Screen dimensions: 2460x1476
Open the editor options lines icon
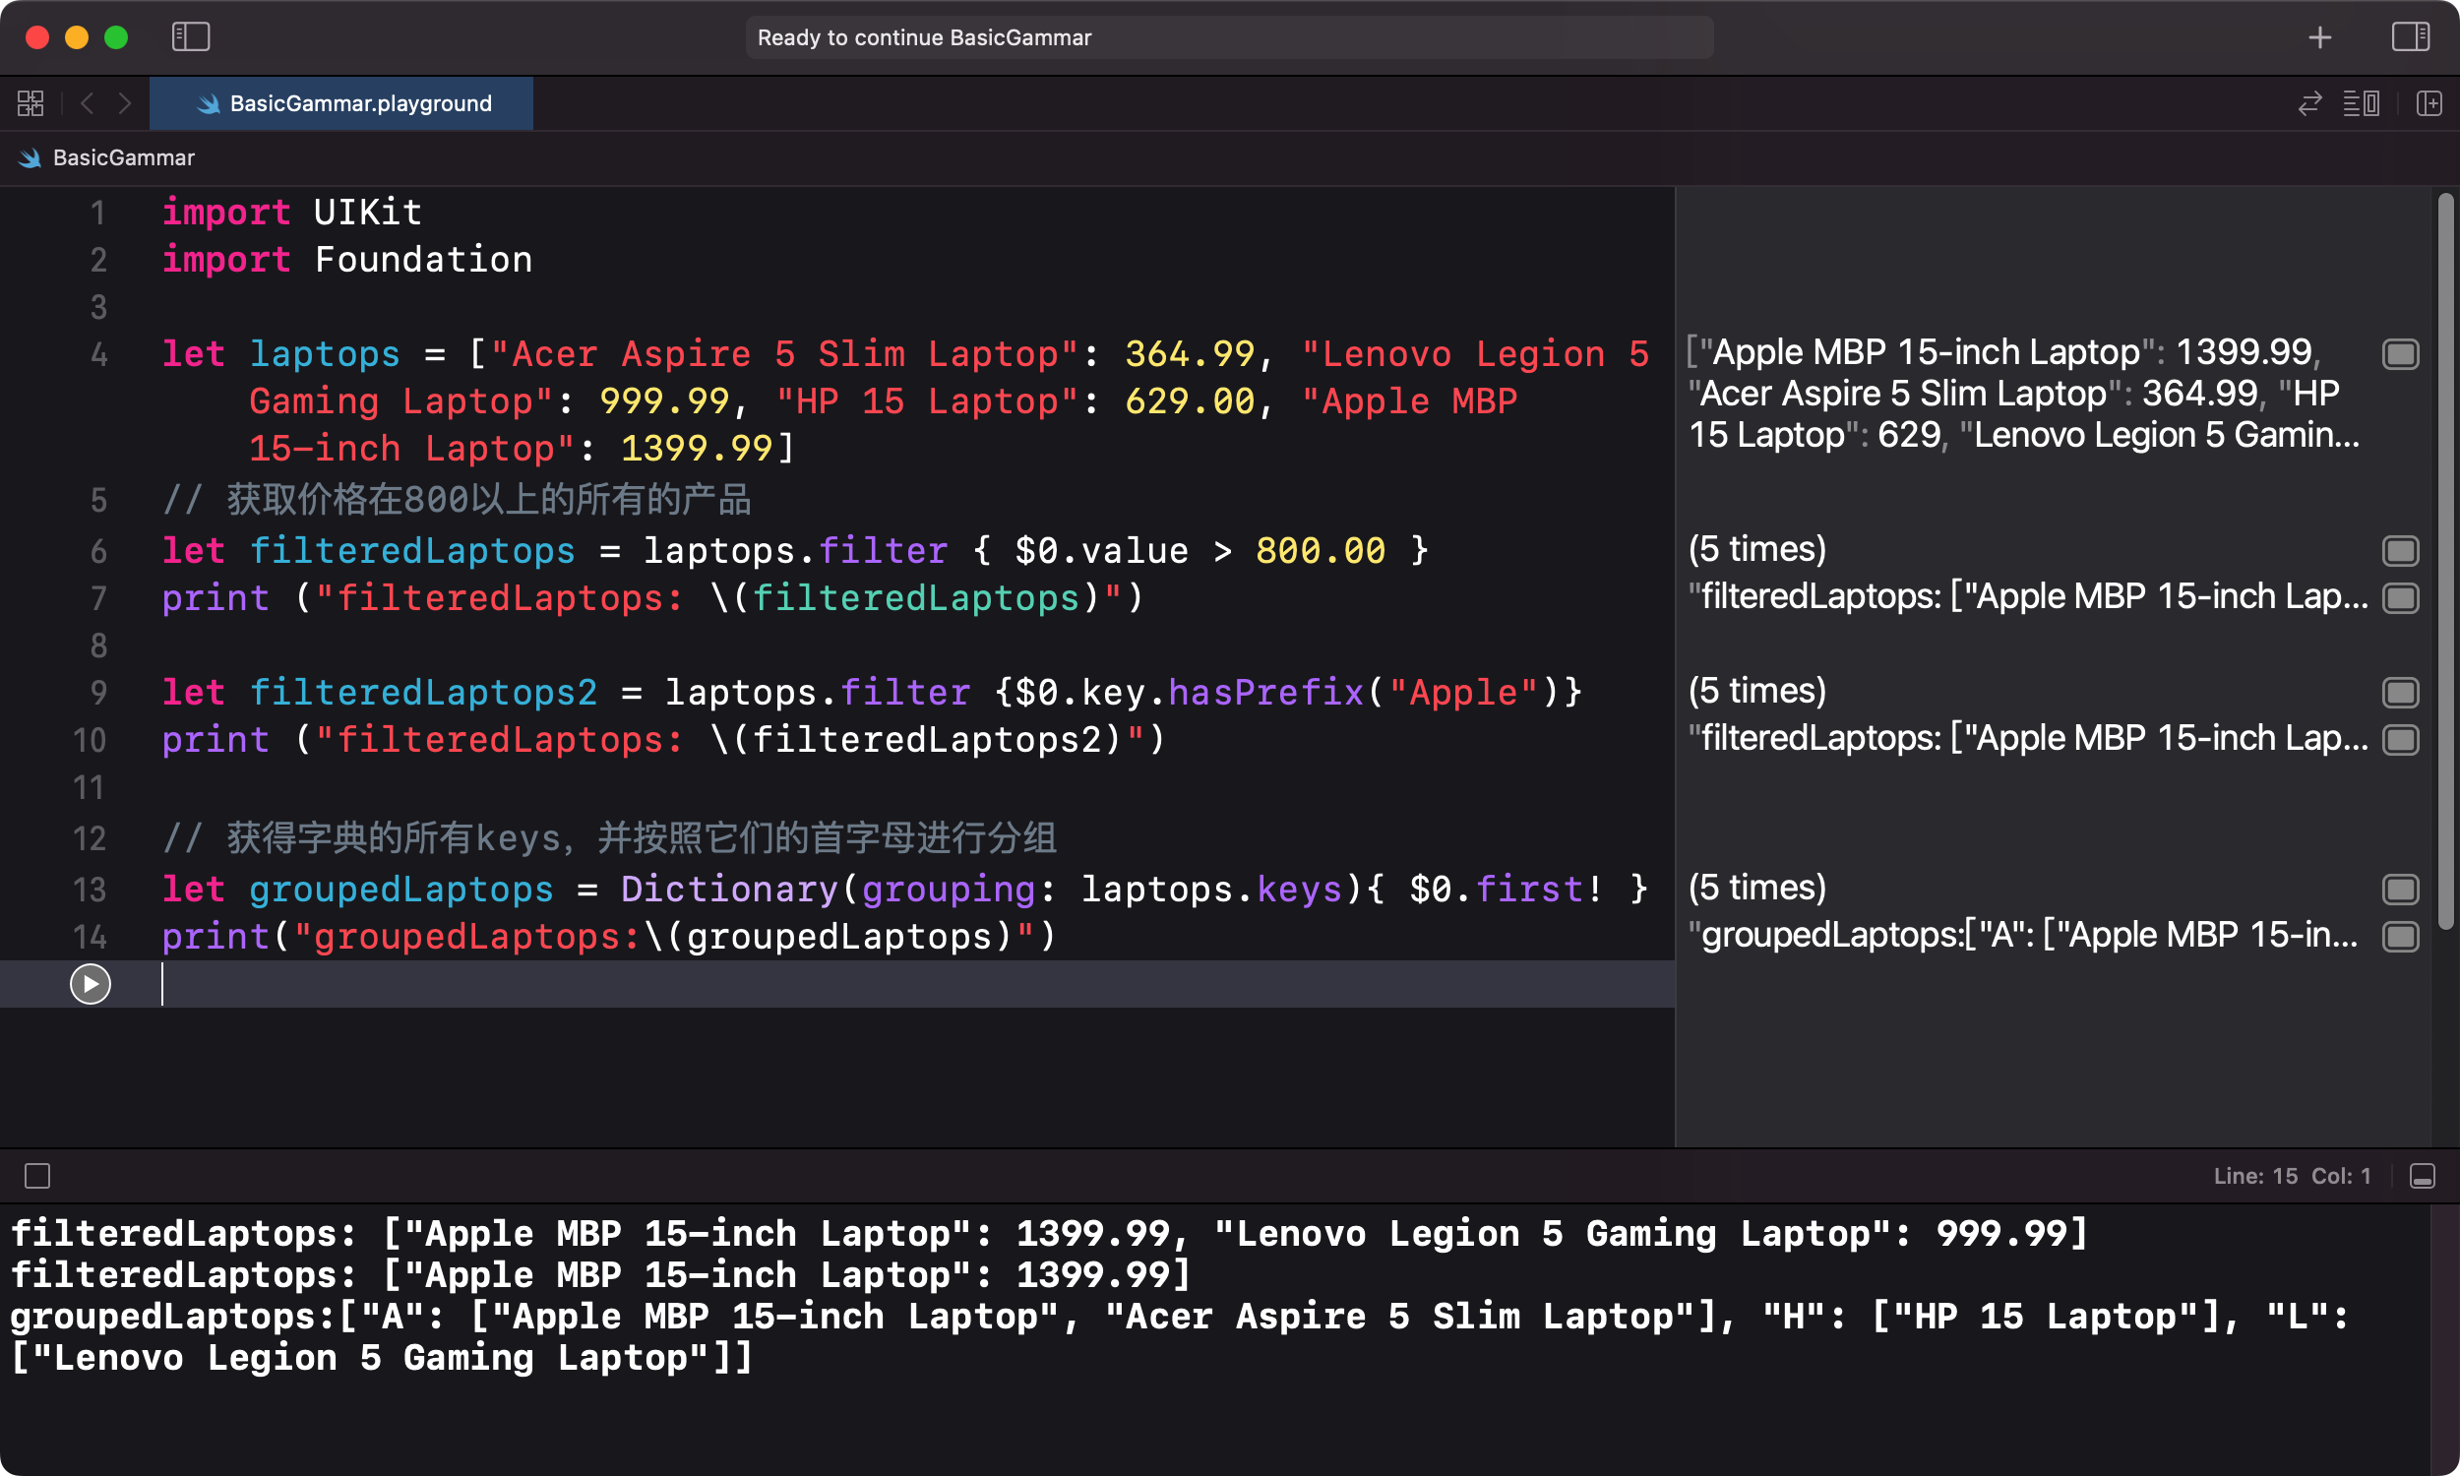2361,103
